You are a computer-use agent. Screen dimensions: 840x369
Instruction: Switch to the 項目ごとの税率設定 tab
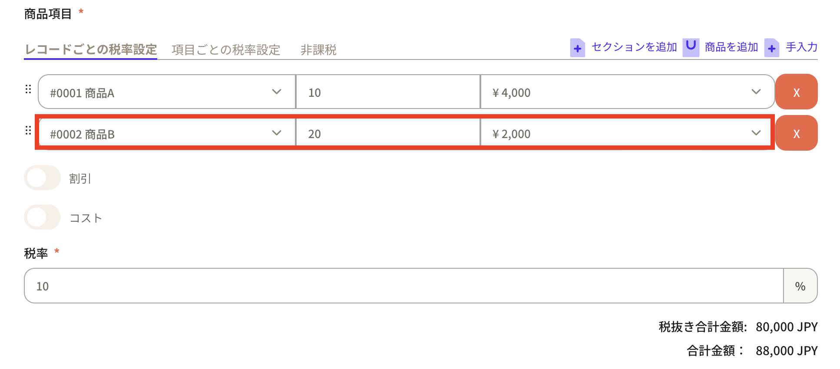point(226,50)
